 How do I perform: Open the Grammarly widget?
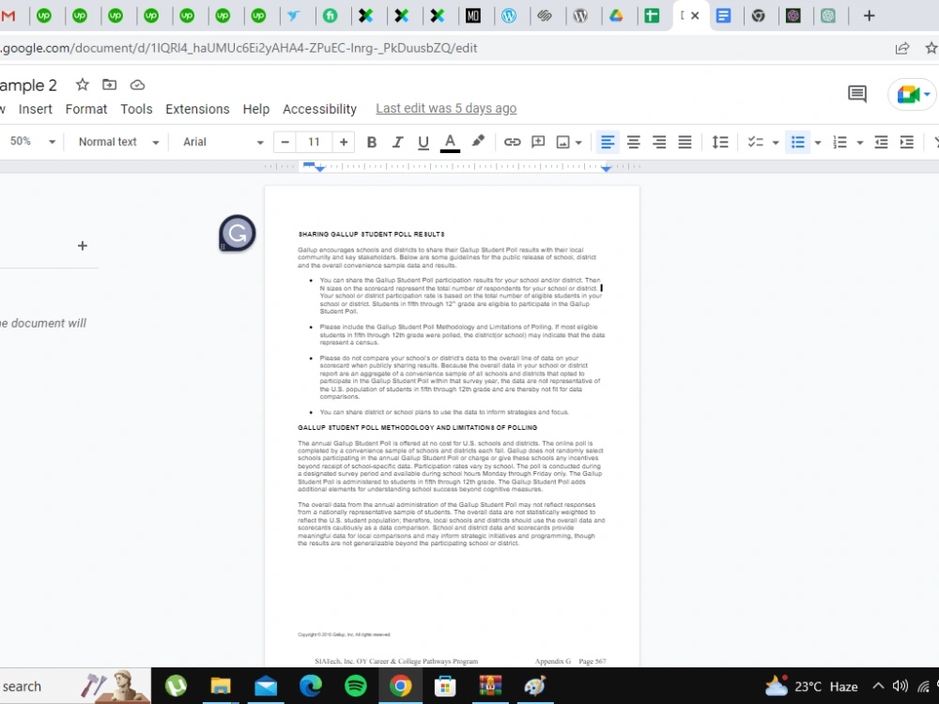point(238,233)
